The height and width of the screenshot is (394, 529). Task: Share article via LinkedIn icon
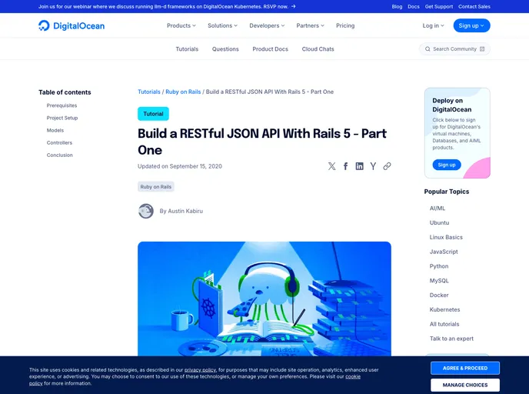click(359, 166)
